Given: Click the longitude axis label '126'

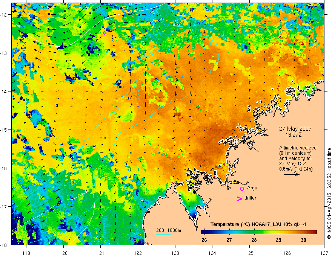Looking at the screenshot, I should click(287, 253).
